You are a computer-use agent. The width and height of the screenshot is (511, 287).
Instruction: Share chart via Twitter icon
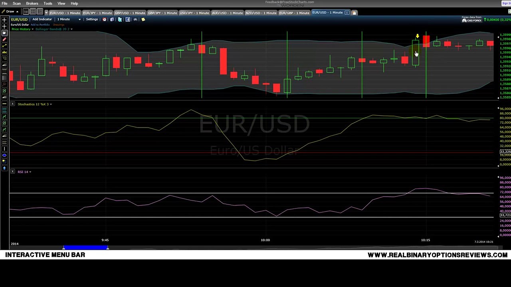pos(120,19)
